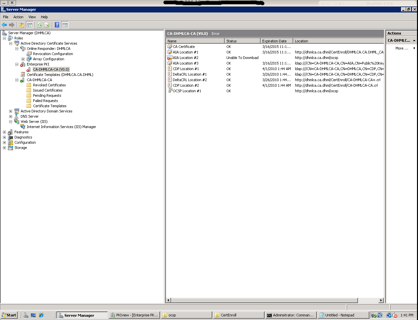Image resolution: width=418 pixels, height=320 pixels.
Task: Click the green Refresh toolbar icon
Action: coord(40,25)
